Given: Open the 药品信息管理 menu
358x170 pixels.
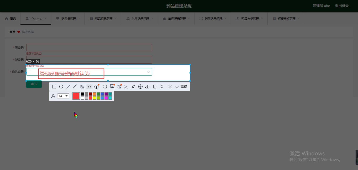Looking at the screenshot, I should 103,19.
